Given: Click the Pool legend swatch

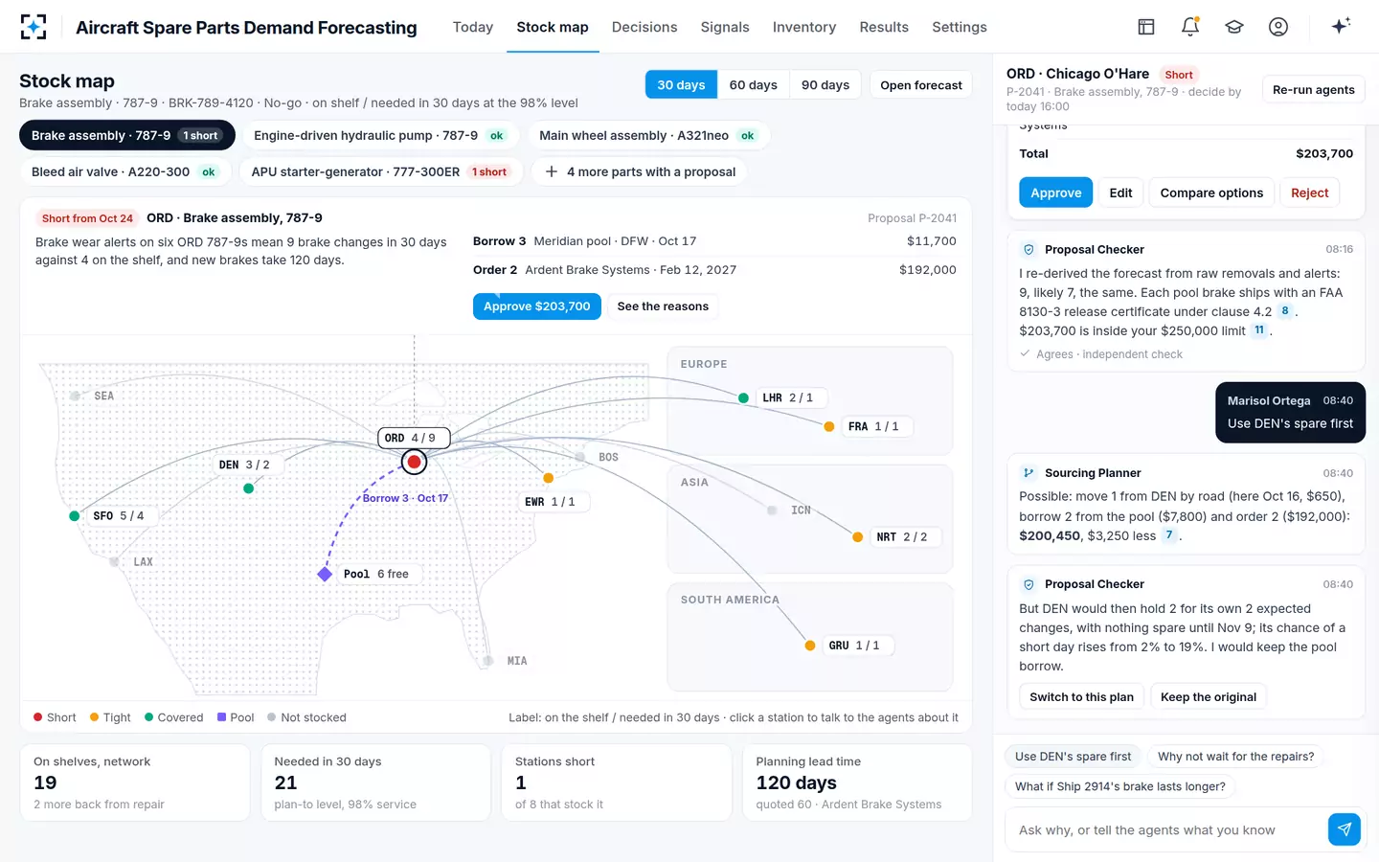Looking at the screenshot, I should (222, 716).
